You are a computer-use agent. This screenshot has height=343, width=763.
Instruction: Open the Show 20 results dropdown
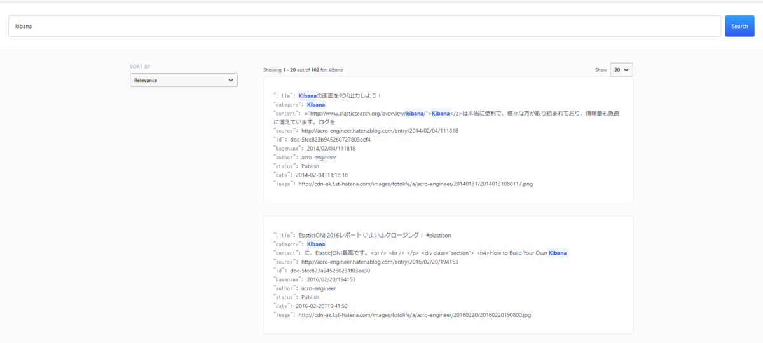tap(621, 70)
